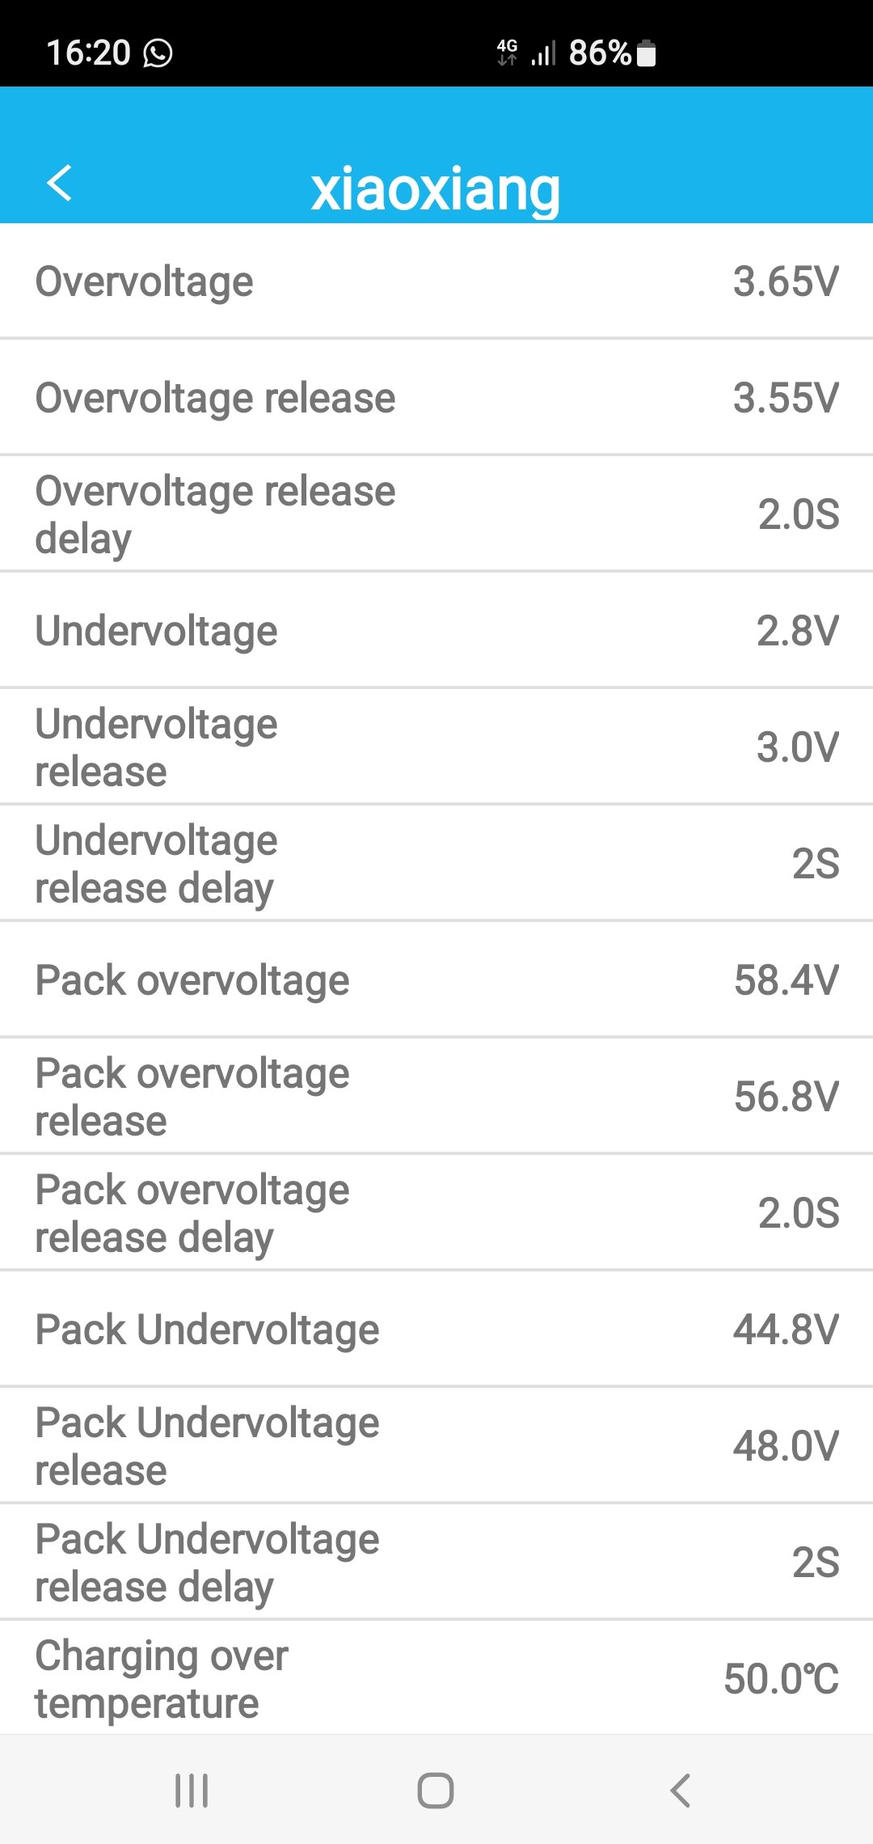
Task: Open the Overvoltage release setting row
Action: click(x=436, y=397)
